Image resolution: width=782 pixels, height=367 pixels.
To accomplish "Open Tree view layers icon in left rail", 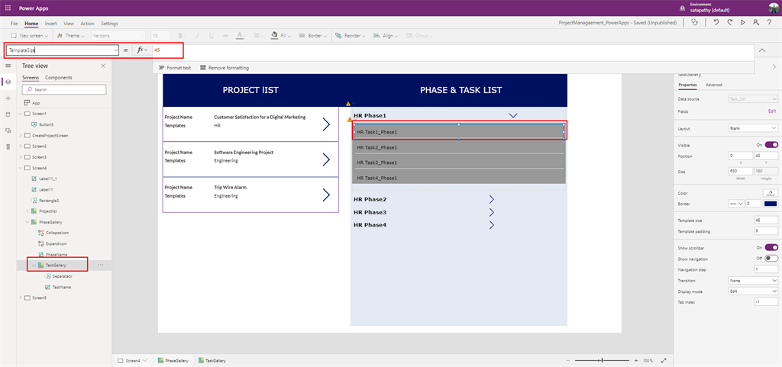I will 8,82.
